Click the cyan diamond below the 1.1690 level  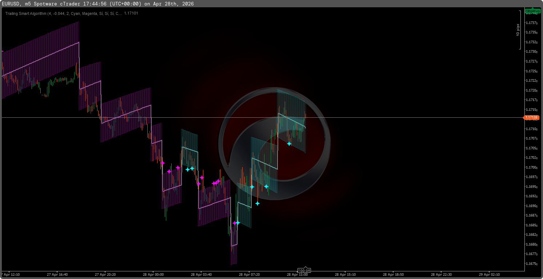click(x=258, y=204)
